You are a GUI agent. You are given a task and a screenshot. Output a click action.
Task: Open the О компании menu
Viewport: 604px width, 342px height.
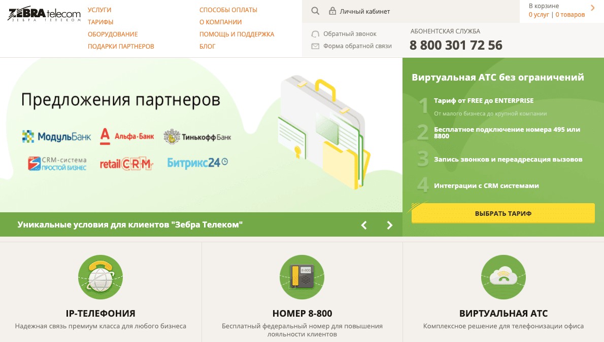click(x=221, y=22)
